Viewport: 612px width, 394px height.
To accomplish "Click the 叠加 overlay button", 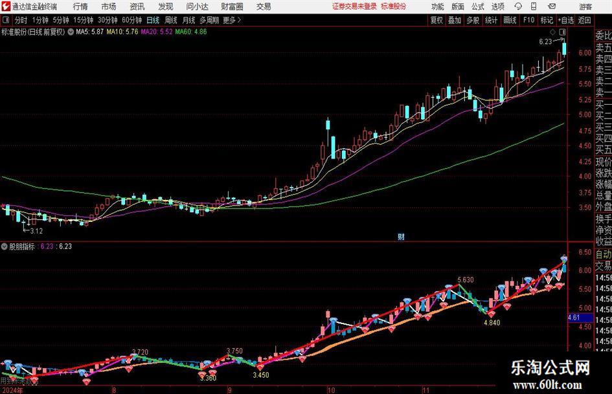I will 455,20.
